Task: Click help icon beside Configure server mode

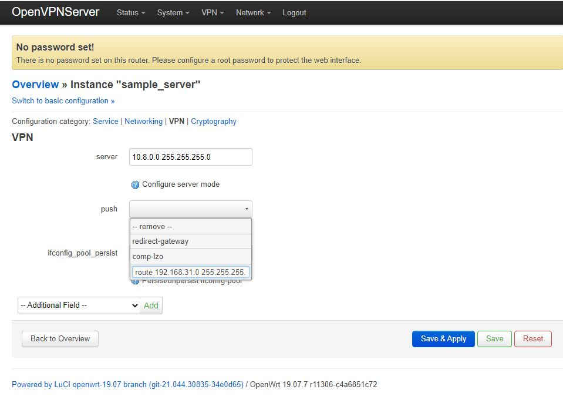Action: coord(135,184)
